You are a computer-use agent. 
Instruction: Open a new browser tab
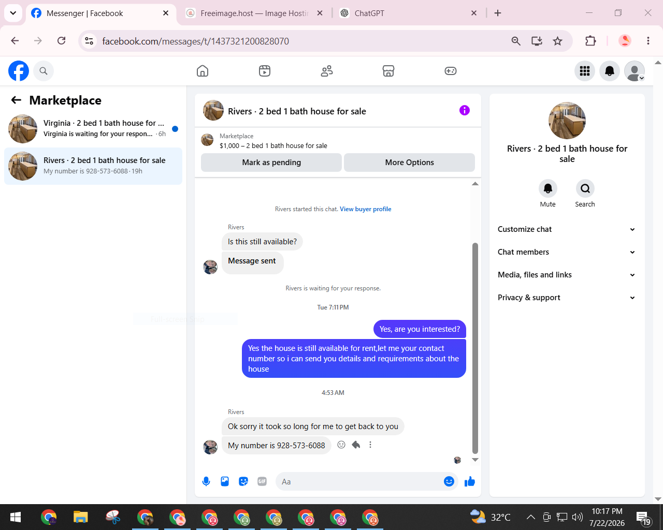(498, 13)
